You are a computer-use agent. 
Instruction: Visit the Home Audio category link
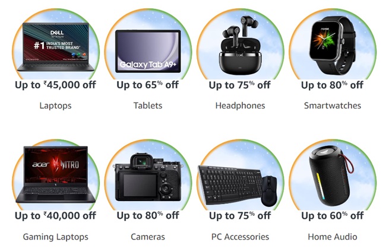333,237
